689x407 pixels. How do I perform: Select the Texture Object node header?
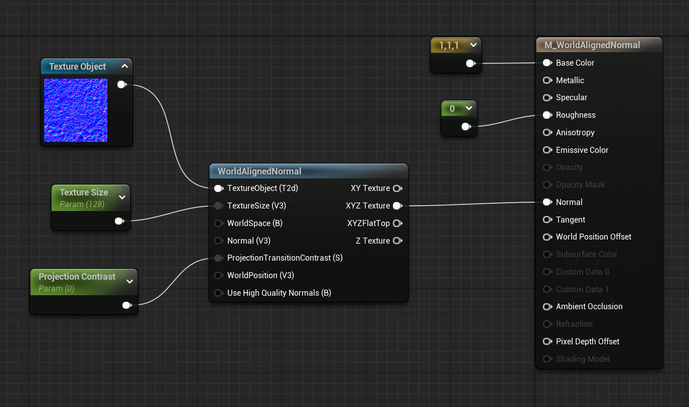pos(86,66)
